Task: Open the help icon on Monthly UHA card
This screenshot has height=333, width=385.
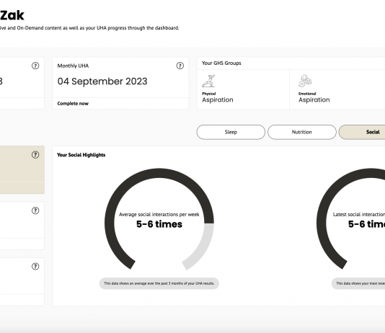Action: pos(180,66)
